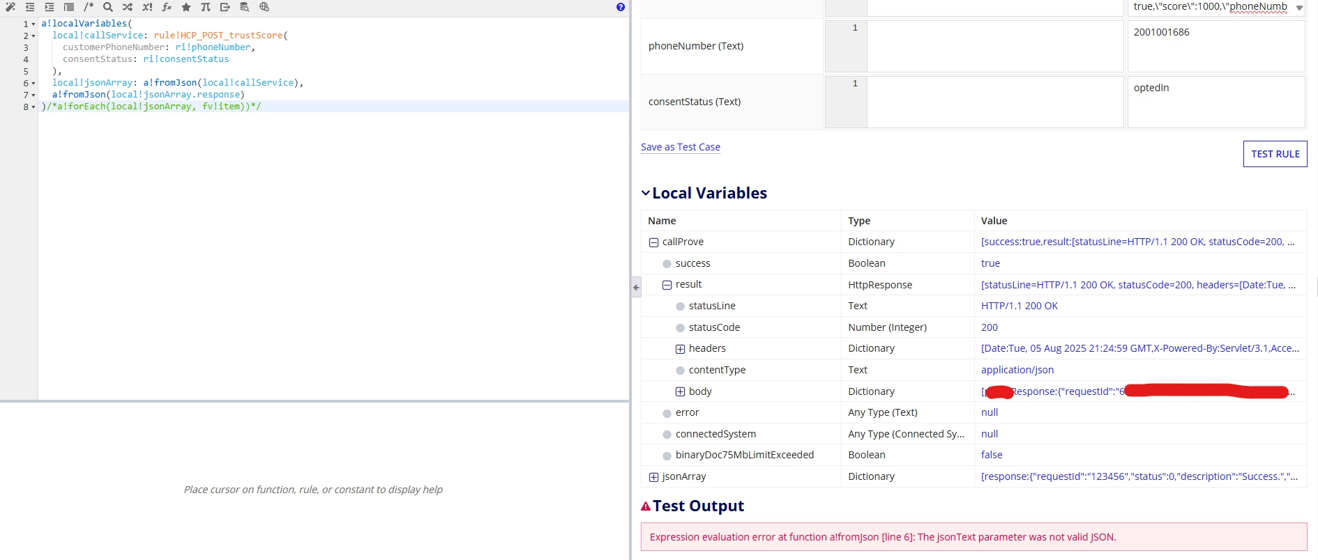
Task: Click the success value true
Action: pyautogui.click(x=990, y=263)
